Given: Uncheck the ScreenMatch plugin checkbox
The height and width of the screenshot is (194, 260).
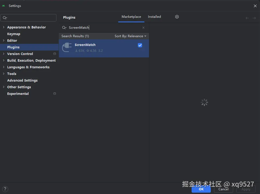Looking at the screenshot, I should pos(140,45).
